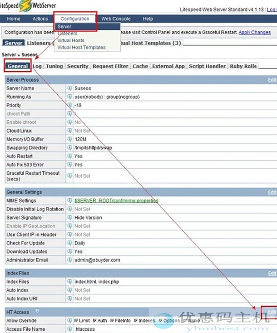Click info icon next to Priority

click(x=70, y=105)
